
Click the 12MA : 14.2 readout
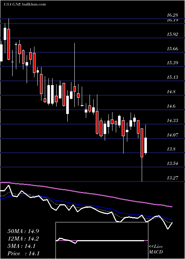(23, 239)
